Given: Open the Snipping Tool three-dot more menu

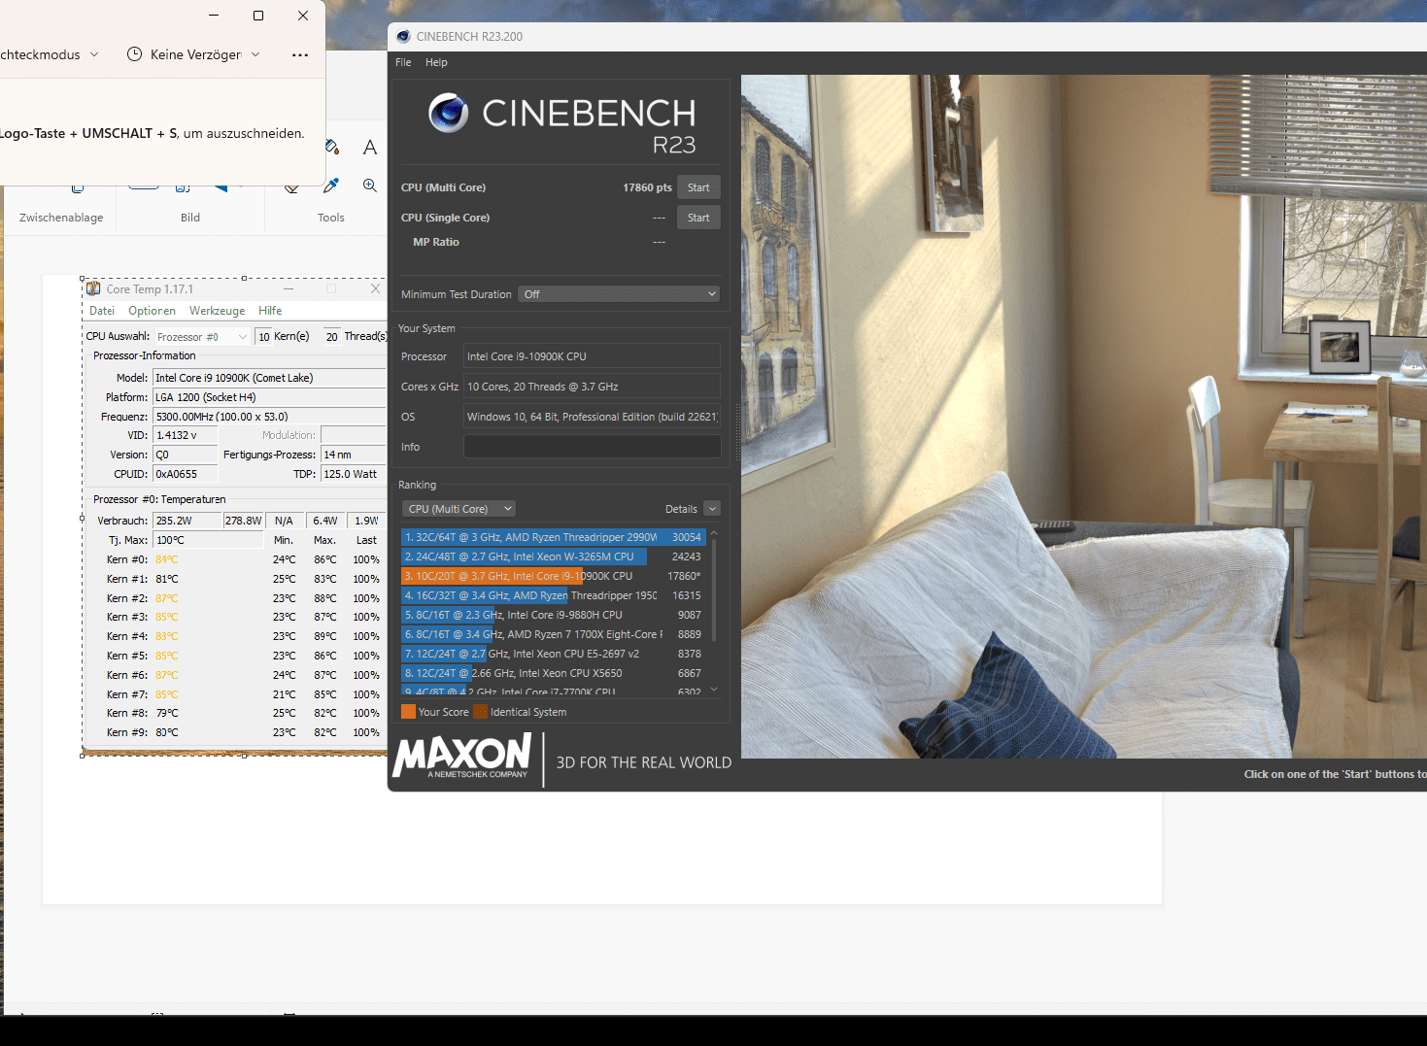Looking at the screenshot, I should [300, 54].
